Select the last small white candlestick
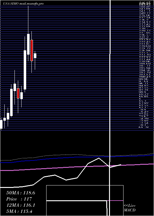Viewport: 154px width, 216px height. [x=35, y=56]
